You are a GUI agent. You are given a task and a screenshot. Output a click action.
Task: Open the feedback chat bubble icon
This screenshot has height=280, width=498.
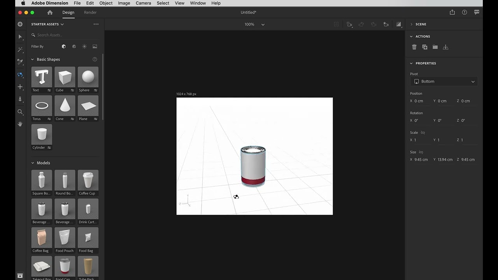477,12
